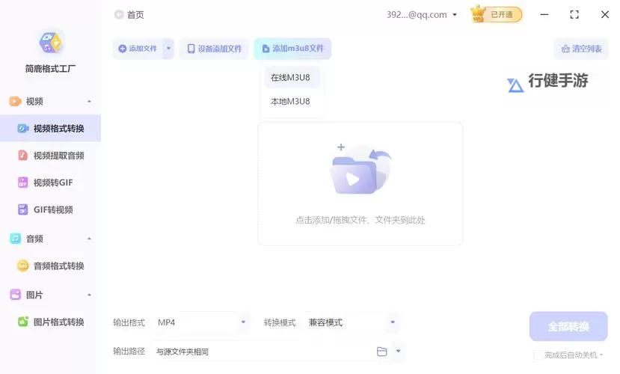Viewport: 620px width, 374px height.
Task: Open 视频转GIF in the sidebar
Action: 50,183
